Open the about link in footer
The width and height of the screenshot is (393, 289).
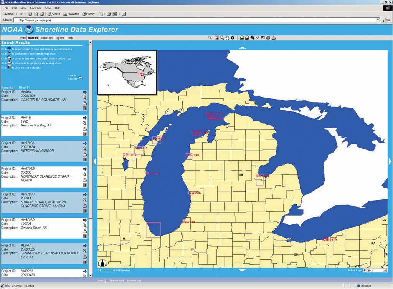[101, 281]
